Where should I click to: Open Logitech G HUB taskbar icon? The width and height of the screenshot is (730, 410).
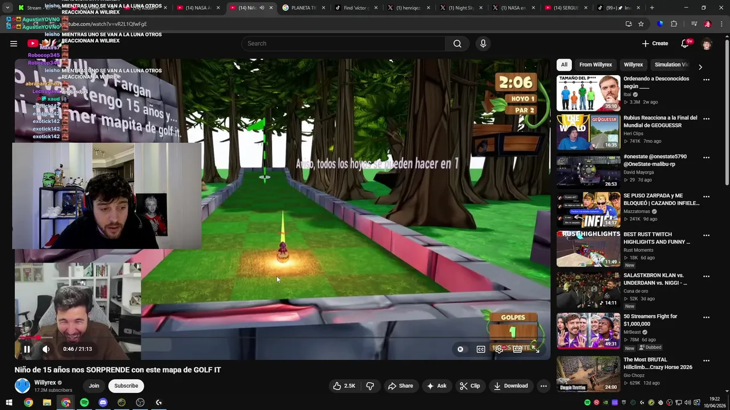pyautogui.click(x=159, y=403)
